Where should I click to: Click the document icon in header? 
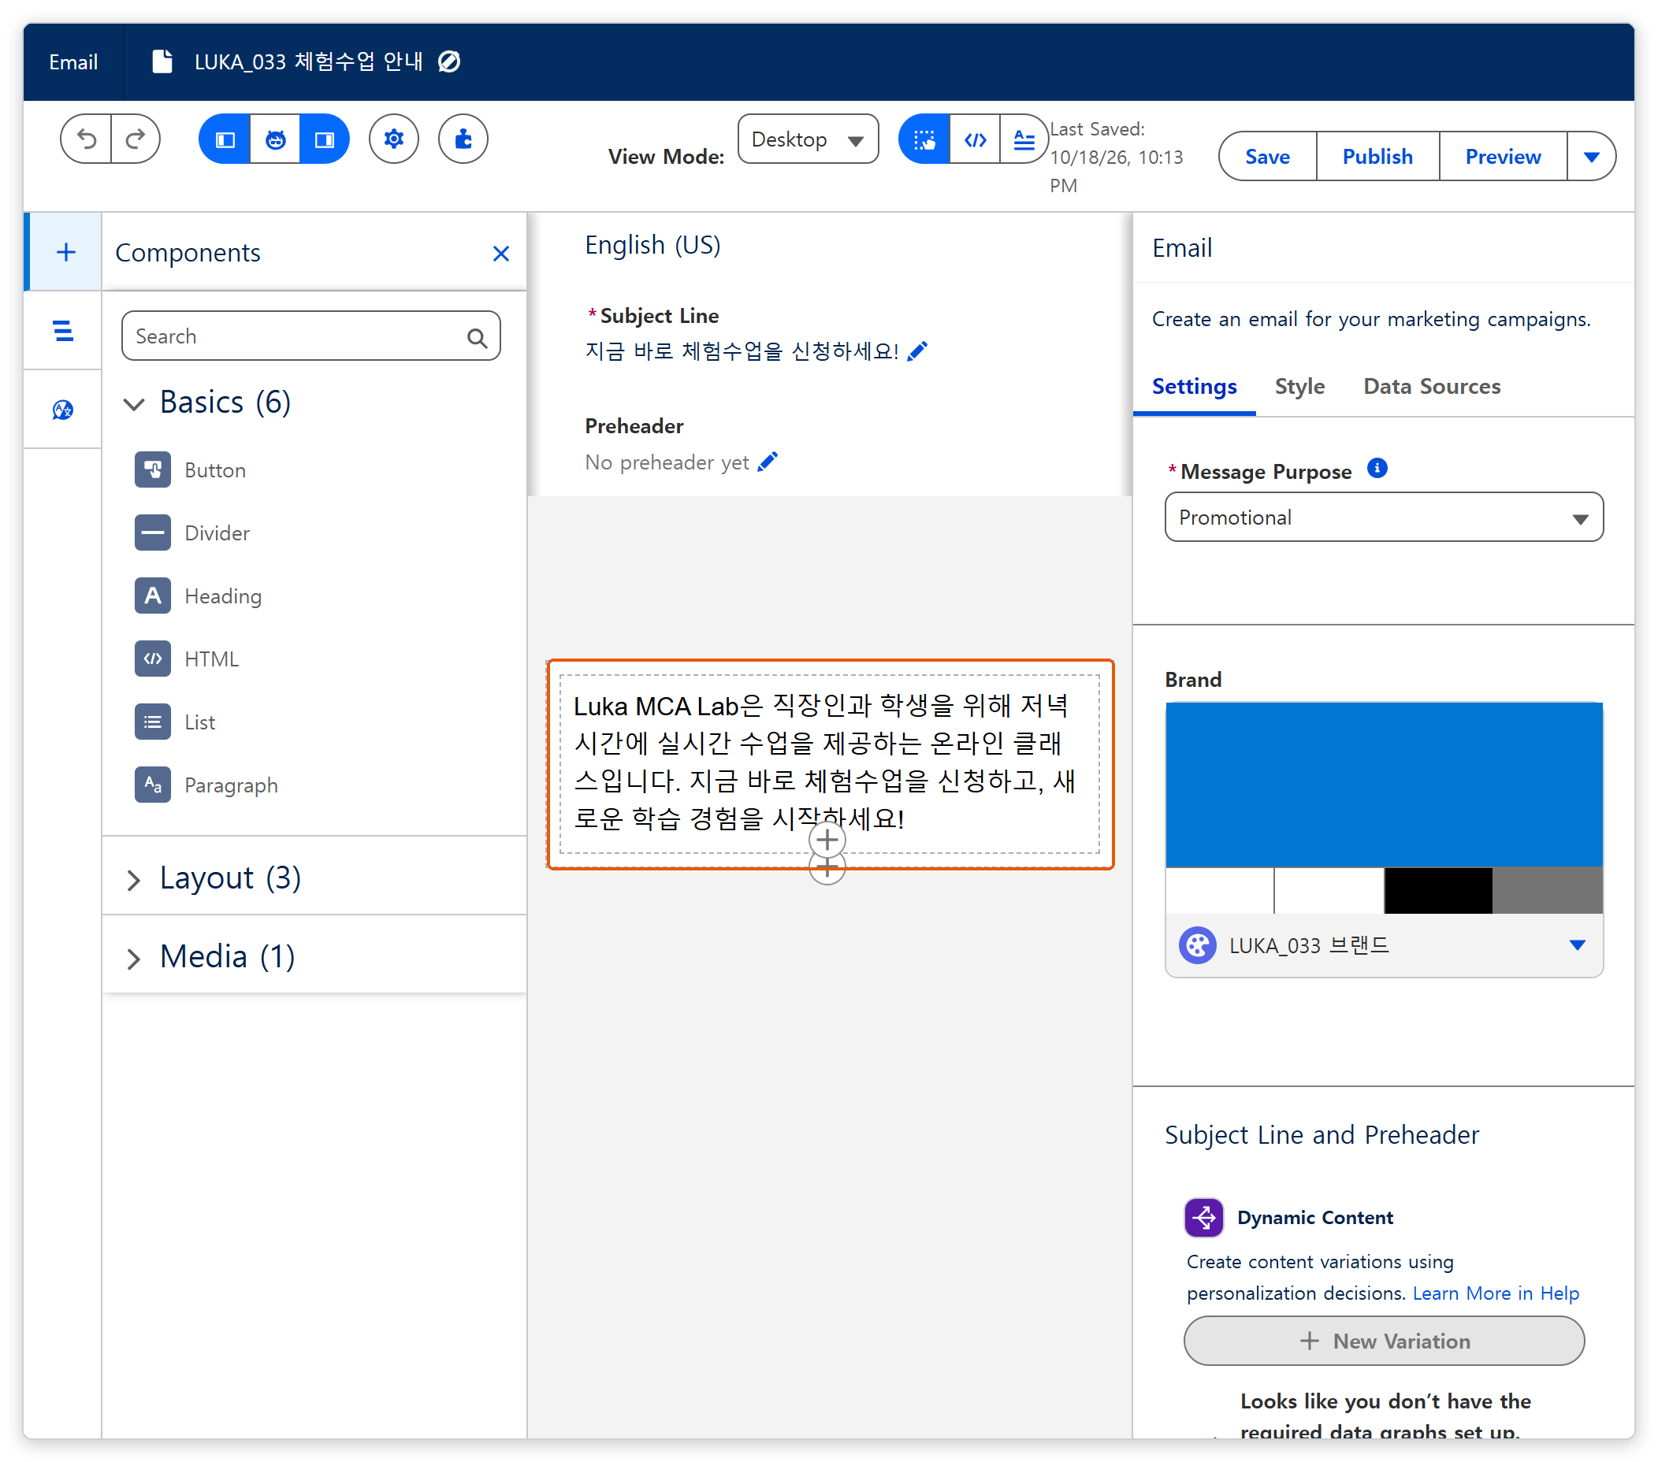coord(162,61)
